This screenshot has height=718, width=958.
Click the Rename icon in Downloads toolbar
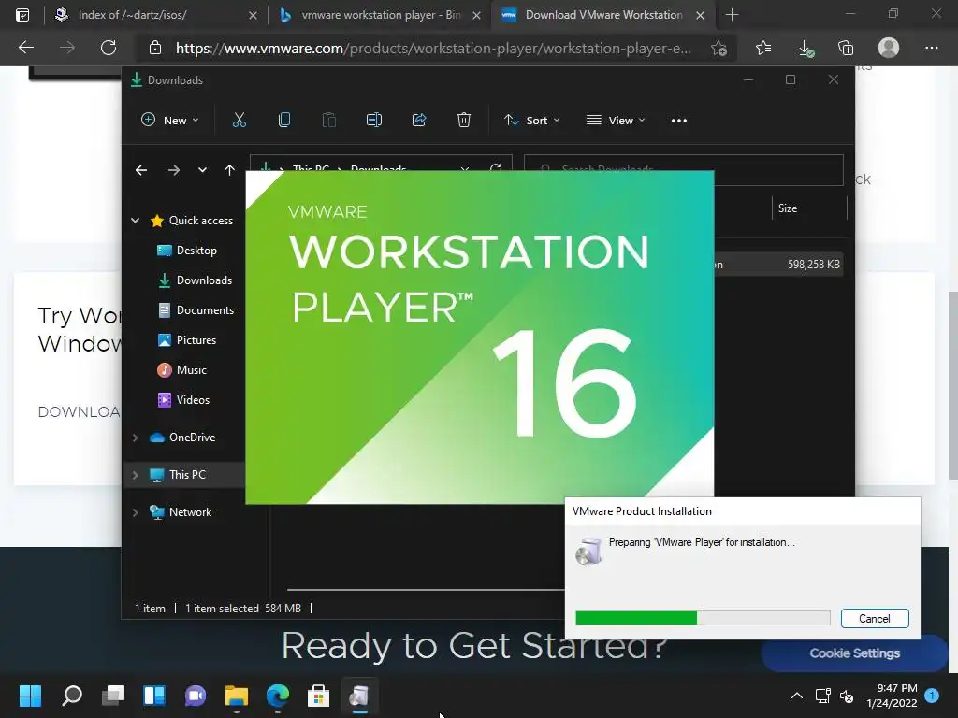[x=374, y=121]
